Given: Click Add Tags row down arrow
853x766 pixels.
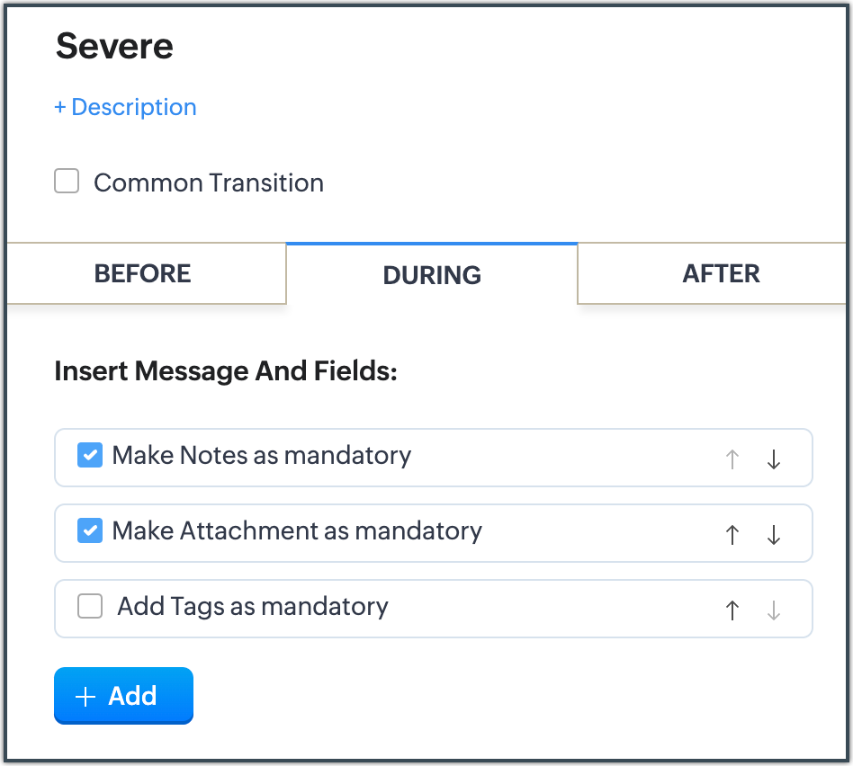Looking at the screenshot, I should [774, 610].
